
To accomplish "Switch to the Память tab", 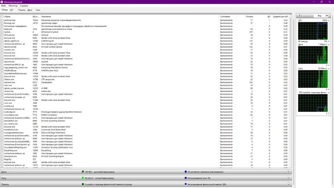I will (x=21, y=10).
